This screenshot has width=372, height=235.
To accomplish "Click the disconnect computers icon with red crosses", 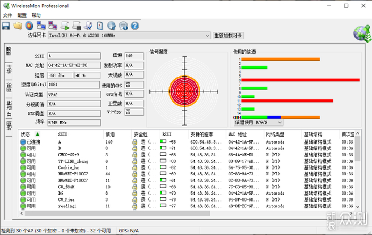I will click(53, 26).
